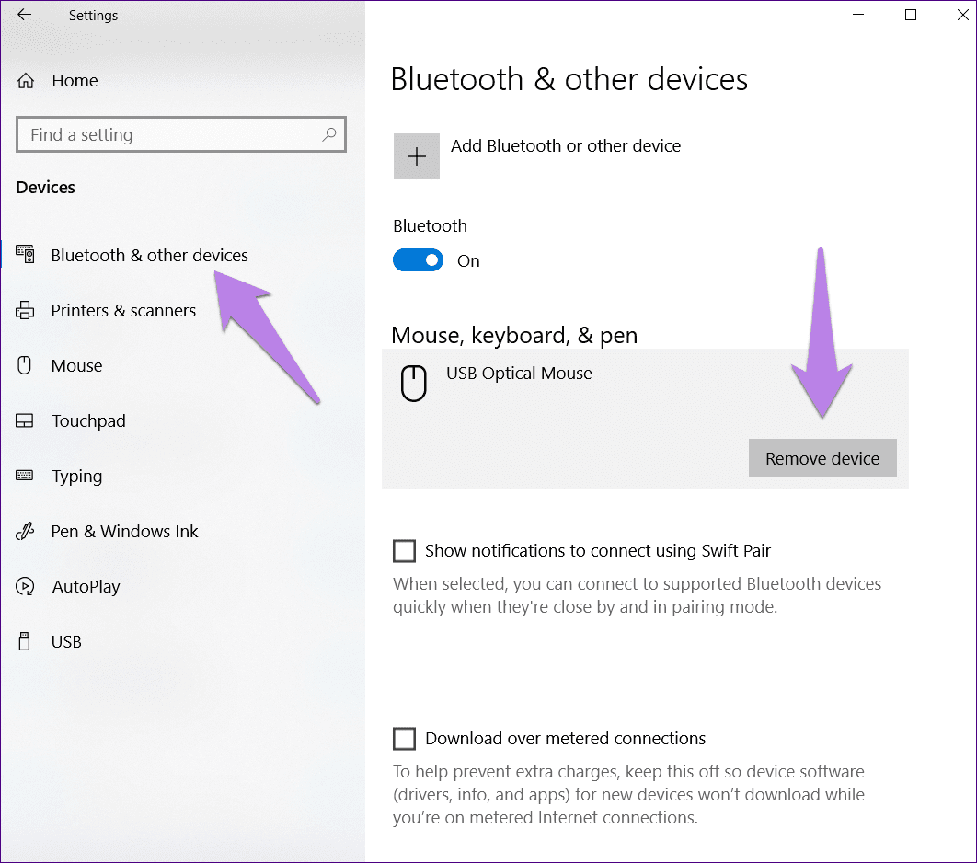This screenshot has width=977, height=863.
Task: Turn off the Bluetooth toggle
Action: [418, 260]
